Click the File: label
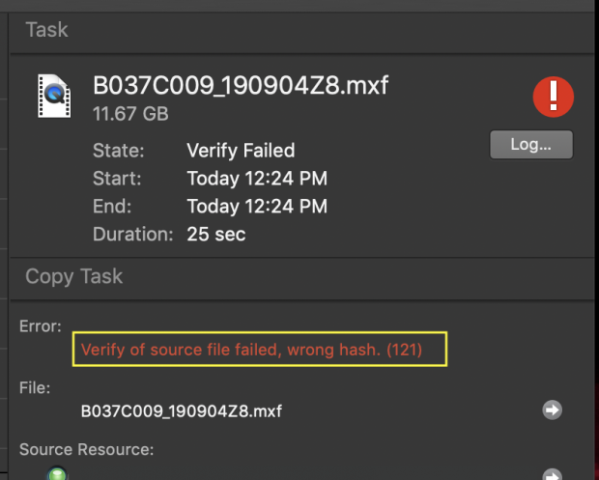Viewport: 599px width, 480px height. [35, 388]
